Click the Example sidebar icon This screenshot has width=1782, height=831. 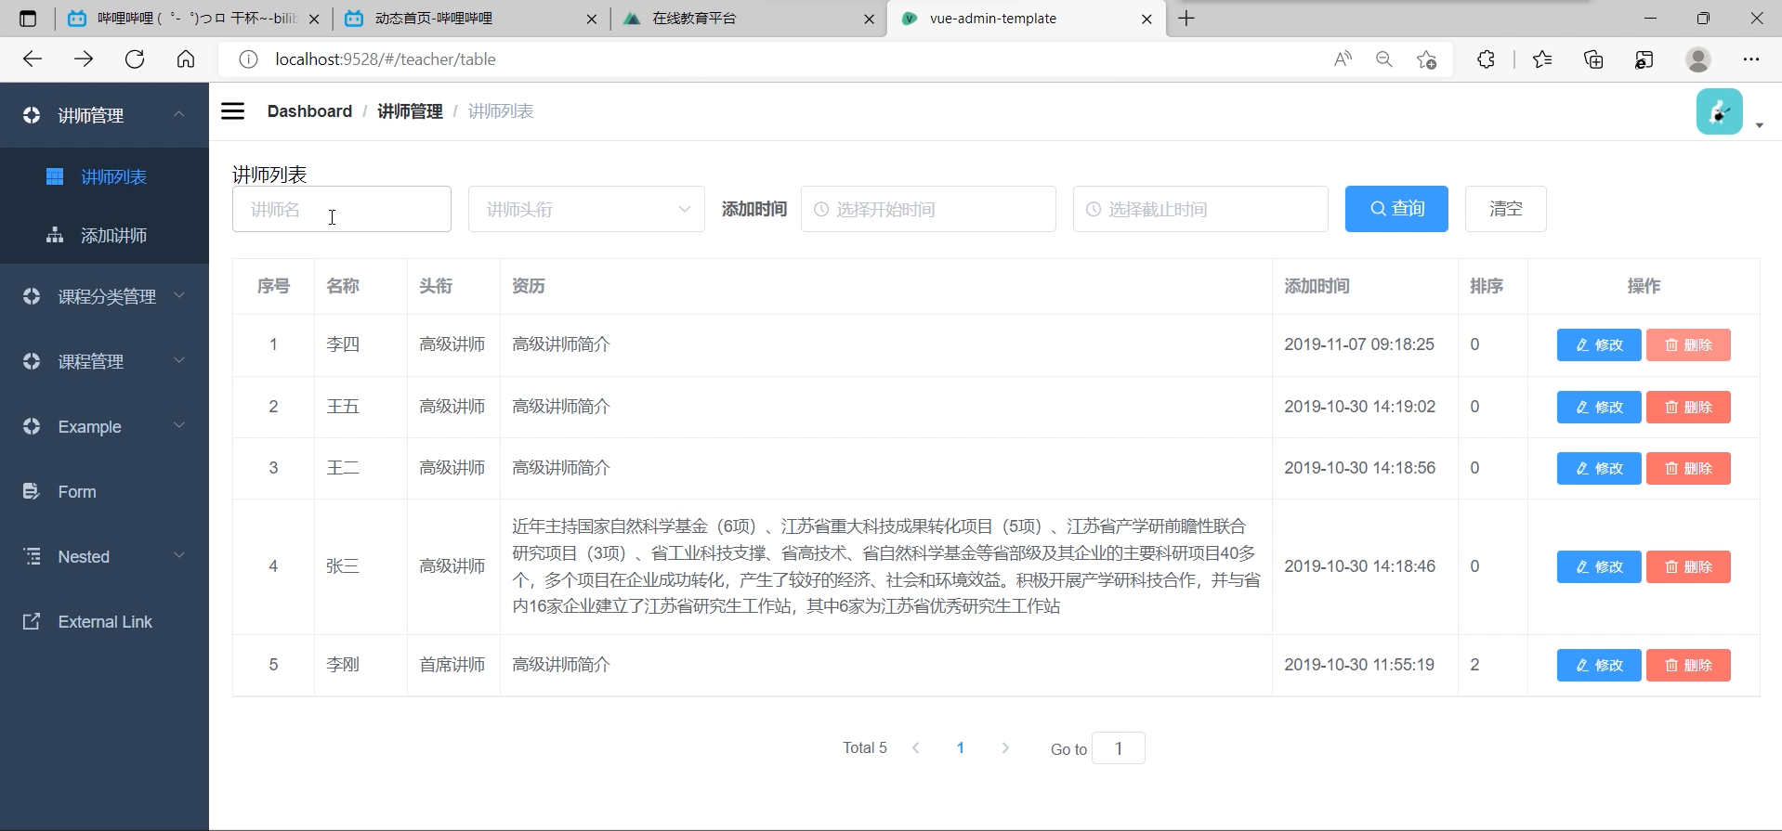(x=32, y=426)
